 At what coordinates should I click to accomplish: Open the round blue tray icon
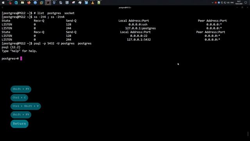[219, 3]
